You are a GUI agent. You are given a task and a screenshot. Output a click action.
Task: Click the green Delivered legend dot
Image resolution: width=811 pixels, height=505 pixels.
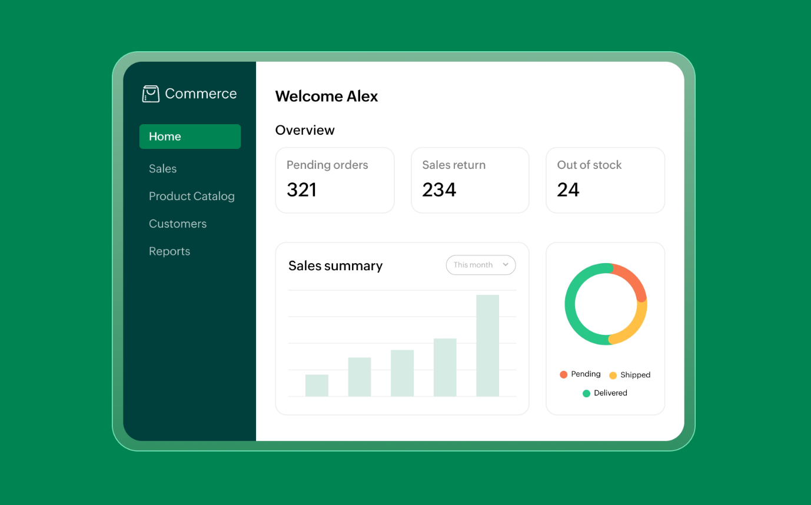586,393
